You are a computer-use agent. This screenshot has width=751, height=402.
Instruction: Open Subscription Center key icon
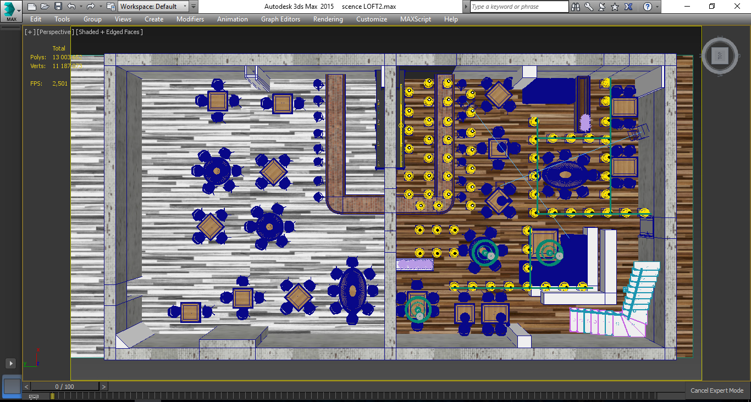(x=589, y=7)
